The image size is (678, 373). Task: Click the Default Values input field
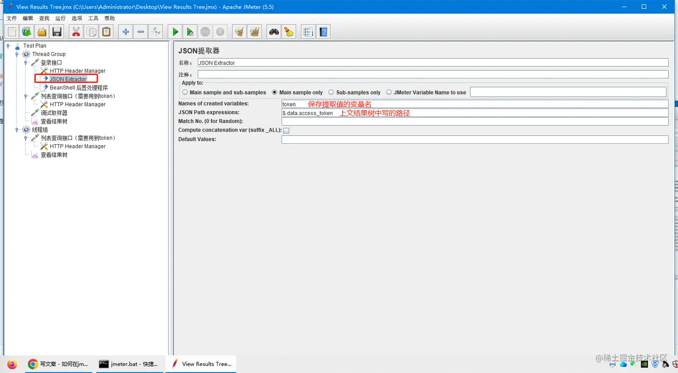475,140
